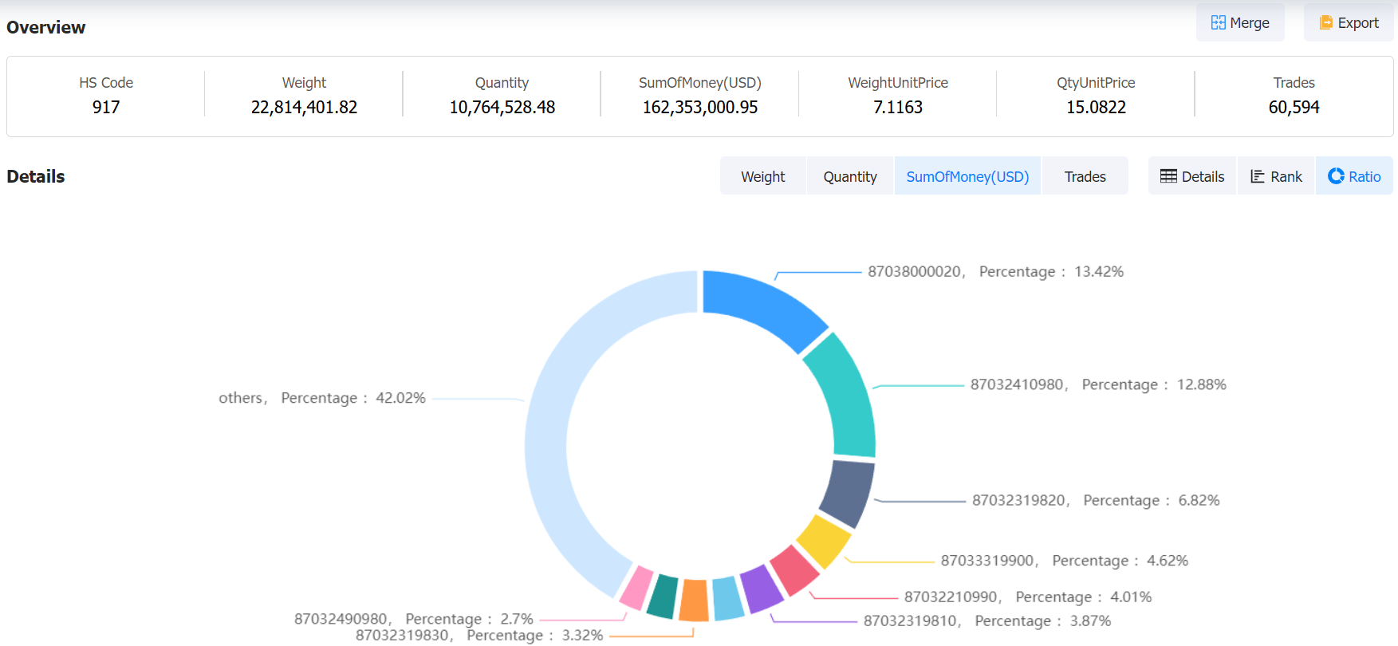Click the Overview heading
Viewport: 1398px width, 646px height.
click(x=46, y=27)
